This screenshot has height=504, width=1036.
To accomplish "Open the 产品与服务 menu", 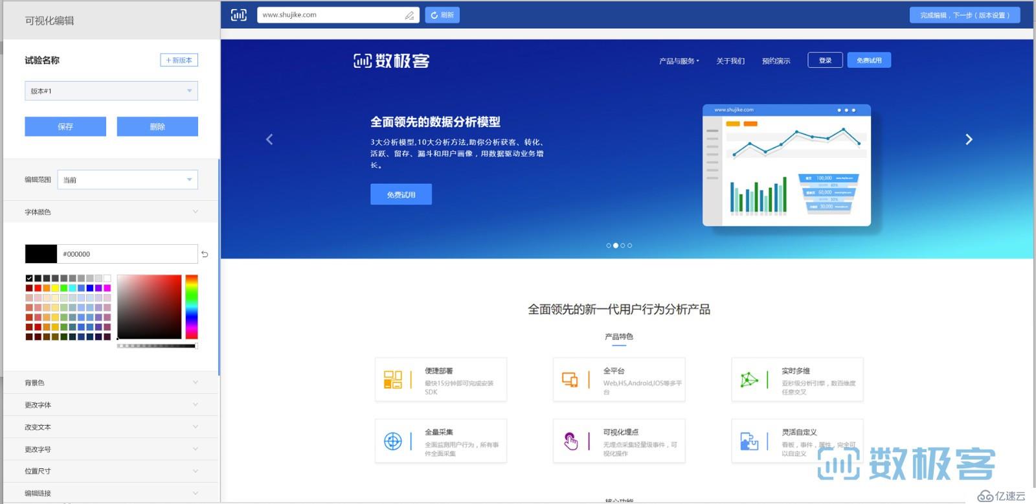I will (679, 61).
